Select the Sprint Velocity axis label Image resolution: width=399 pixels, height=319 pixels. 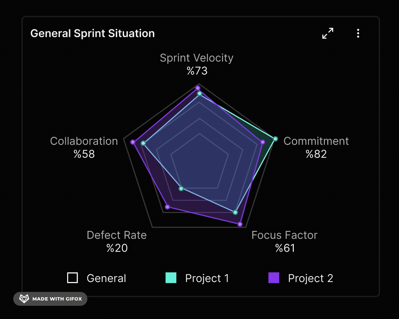tap(197, 58)
